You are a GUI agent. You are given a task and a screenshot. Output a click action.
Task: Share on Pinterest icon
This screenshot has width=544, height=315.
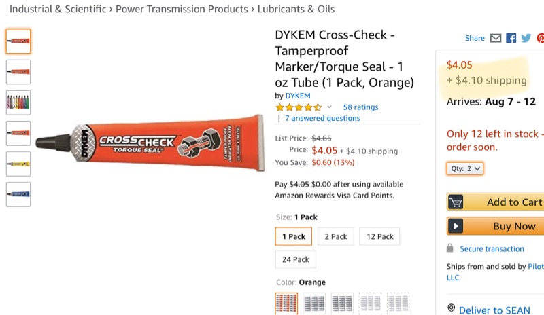click(540, 38)
